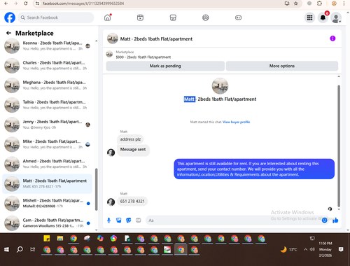This screenshot has width=350, height=266.
Task: Open the notifications bell
Action: tap(323, 17)
